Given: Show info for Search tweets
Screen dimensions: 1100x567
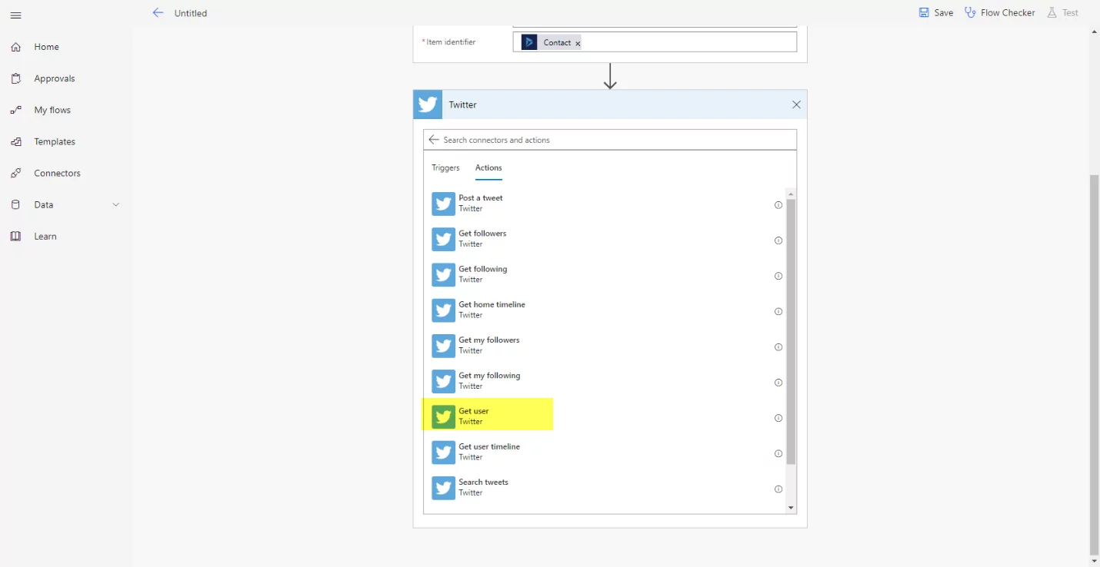Looking at the screenshot, I should pos(778,489).
